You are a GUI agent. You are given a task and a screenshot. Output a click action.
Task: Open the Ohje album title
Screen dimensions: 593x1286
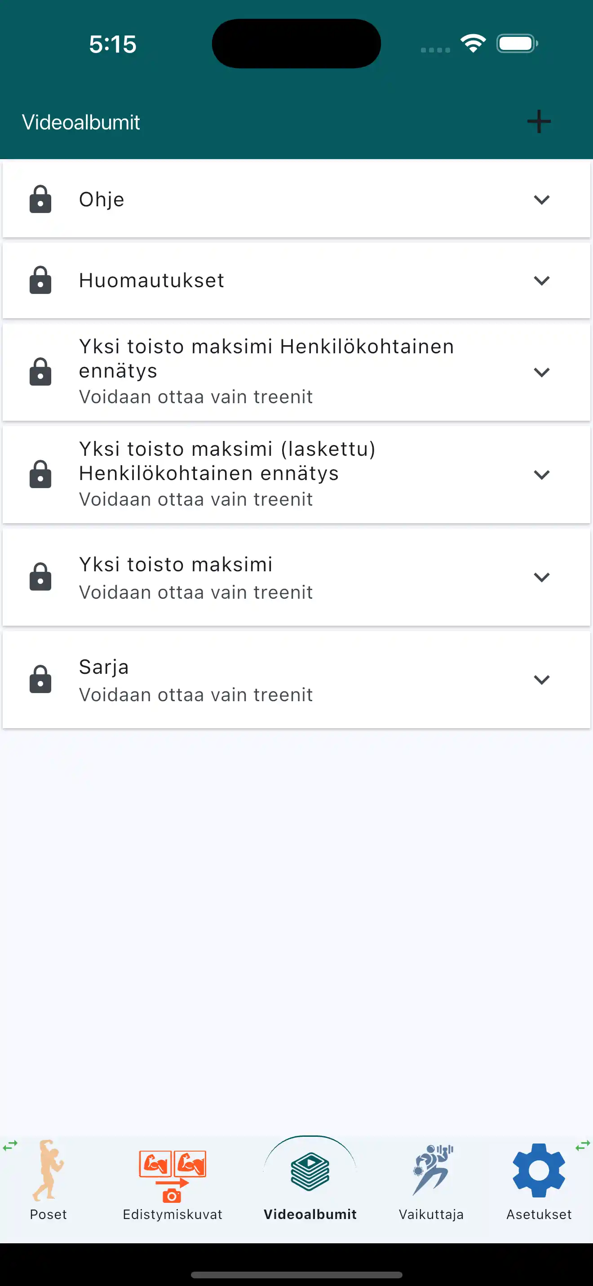pos(102,200)
